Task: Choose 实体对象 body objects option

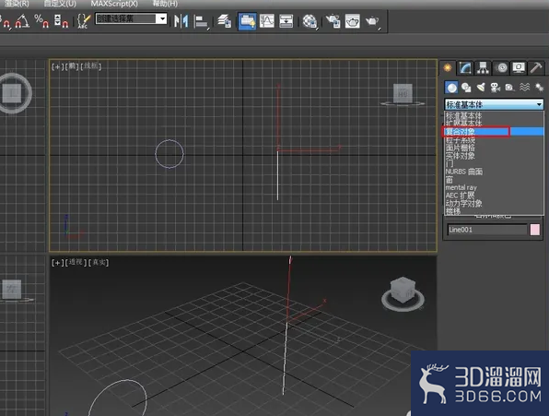Action: (494, 156)
